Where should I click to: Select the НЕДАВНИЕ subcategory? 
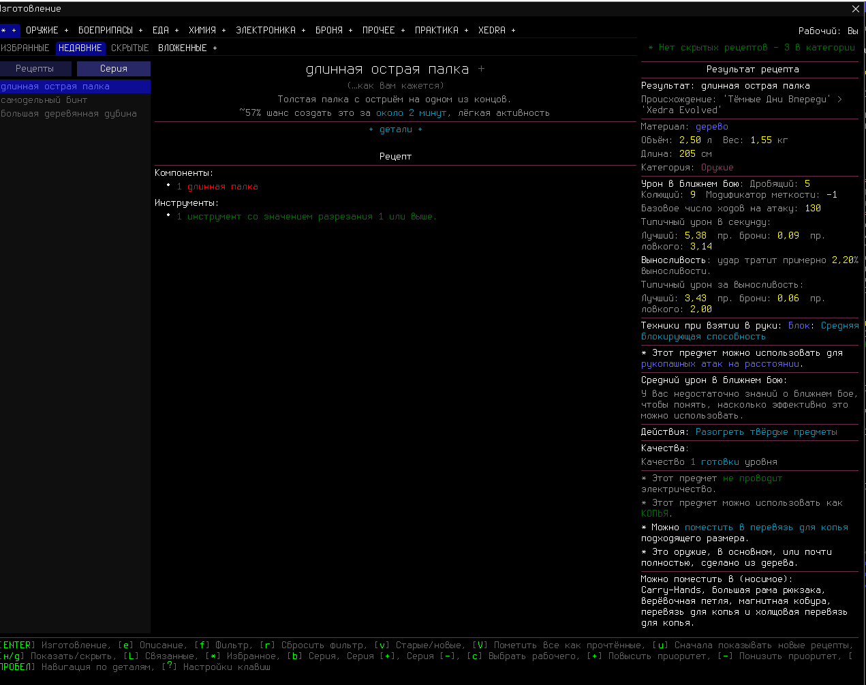(x=80, y=48)
